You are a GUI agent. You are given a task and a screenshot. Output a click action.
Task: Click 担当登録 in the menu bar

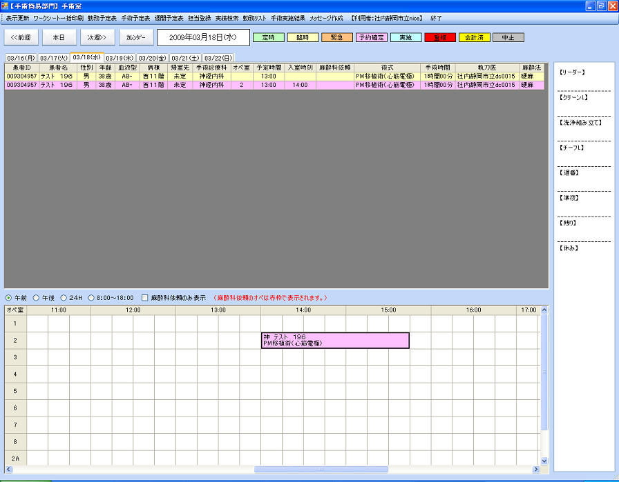click(200, 18)
